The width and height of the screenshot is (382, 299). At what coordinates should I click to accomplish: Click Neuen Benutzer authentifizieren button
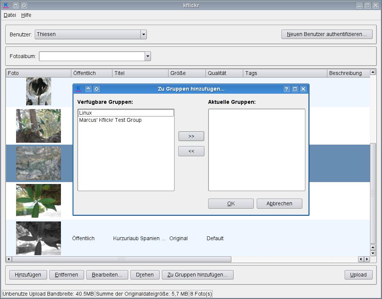coord(327,34)
